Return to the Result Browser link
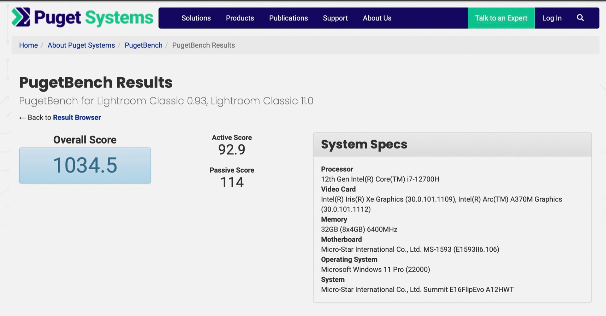Viewport: 606px width, 316px height. coord(77,117)
